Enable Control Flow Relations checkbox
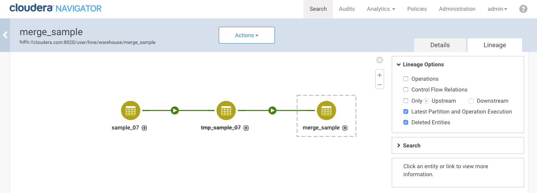 click(406, 90)
